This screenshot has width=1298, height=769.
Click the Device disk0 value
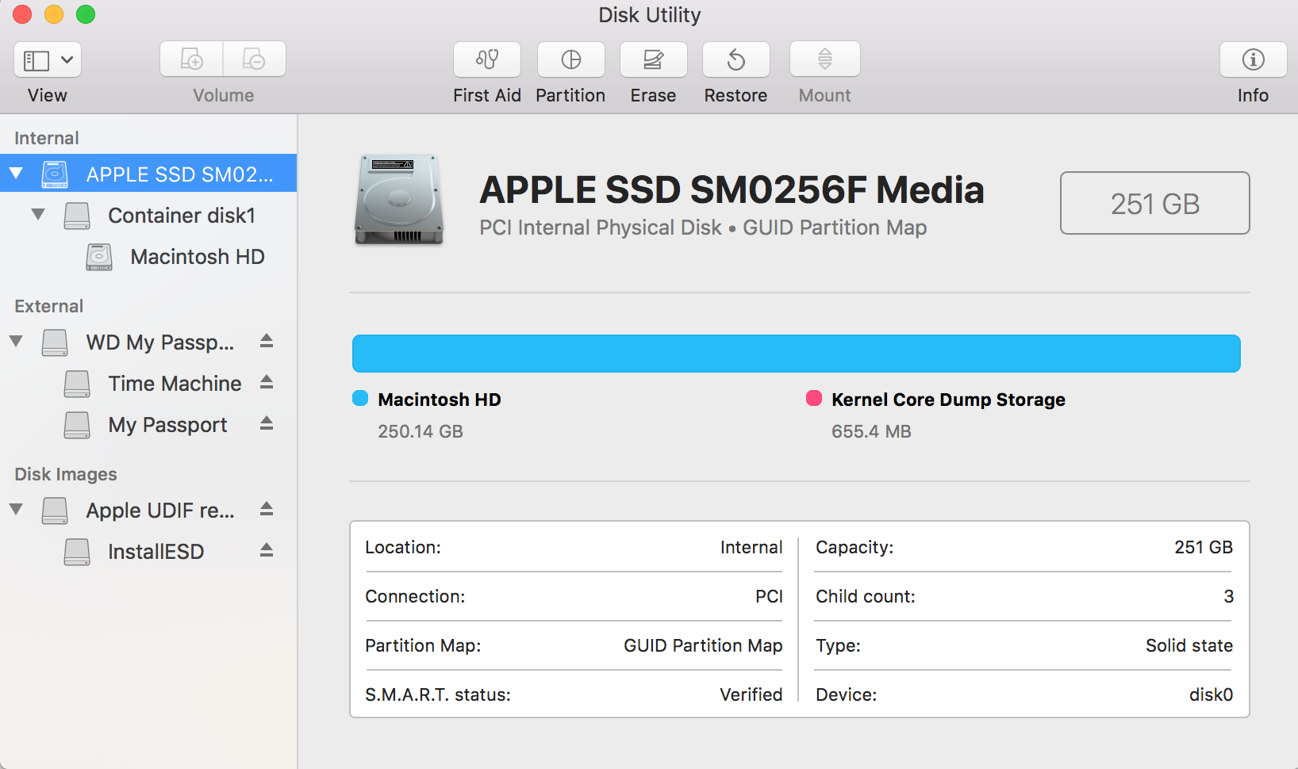click(x=1211, y=694)
